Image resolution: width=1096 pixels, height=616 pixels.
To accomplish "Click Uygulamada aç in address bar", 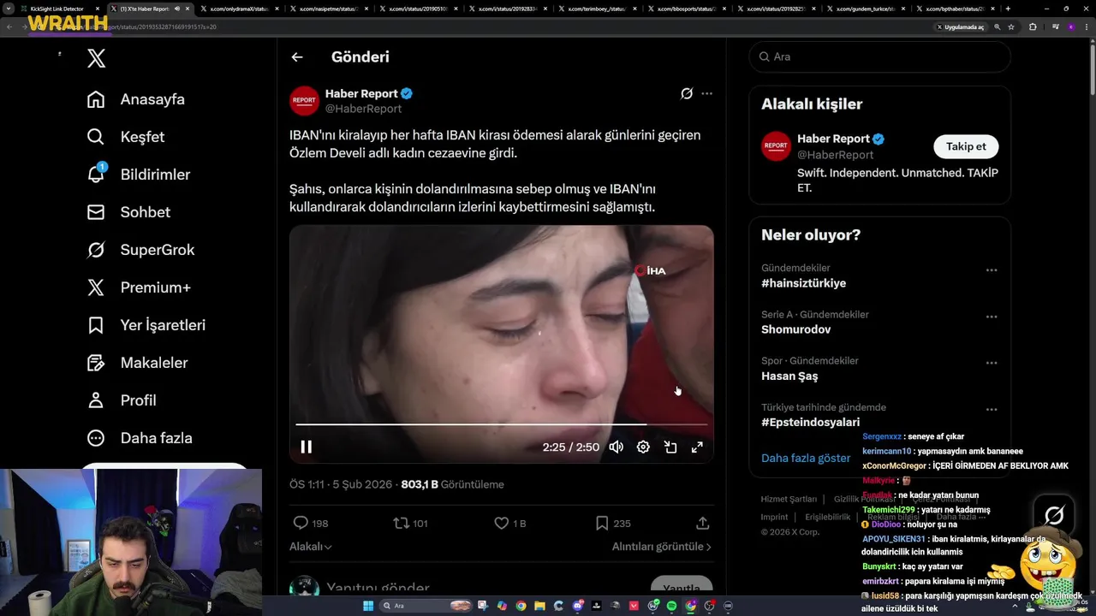I will (x=960, y=27).
